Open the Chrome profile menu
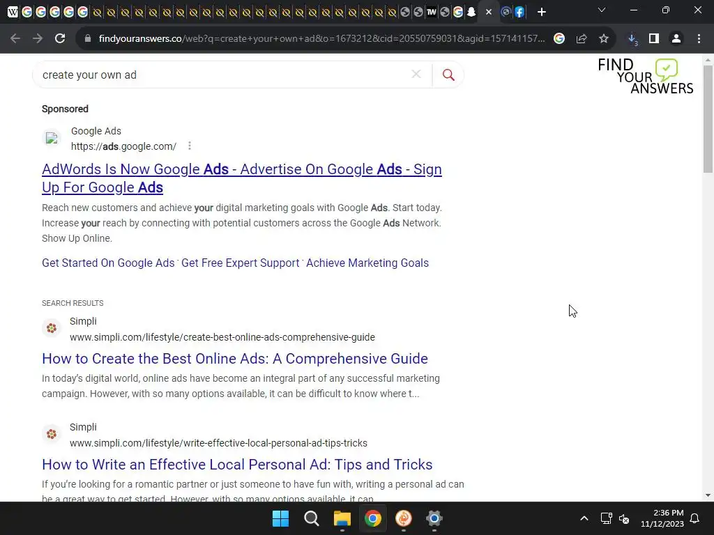This screenshot has width=714, height=535. click(x=676, y=39)
